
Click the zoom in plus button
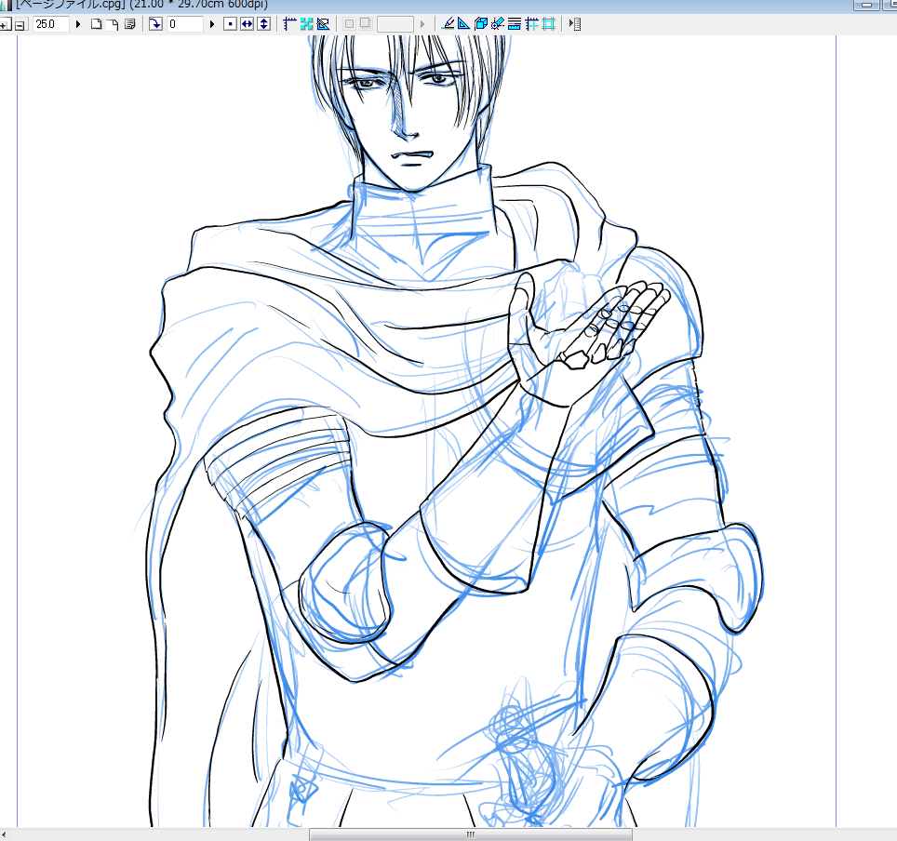5,24
